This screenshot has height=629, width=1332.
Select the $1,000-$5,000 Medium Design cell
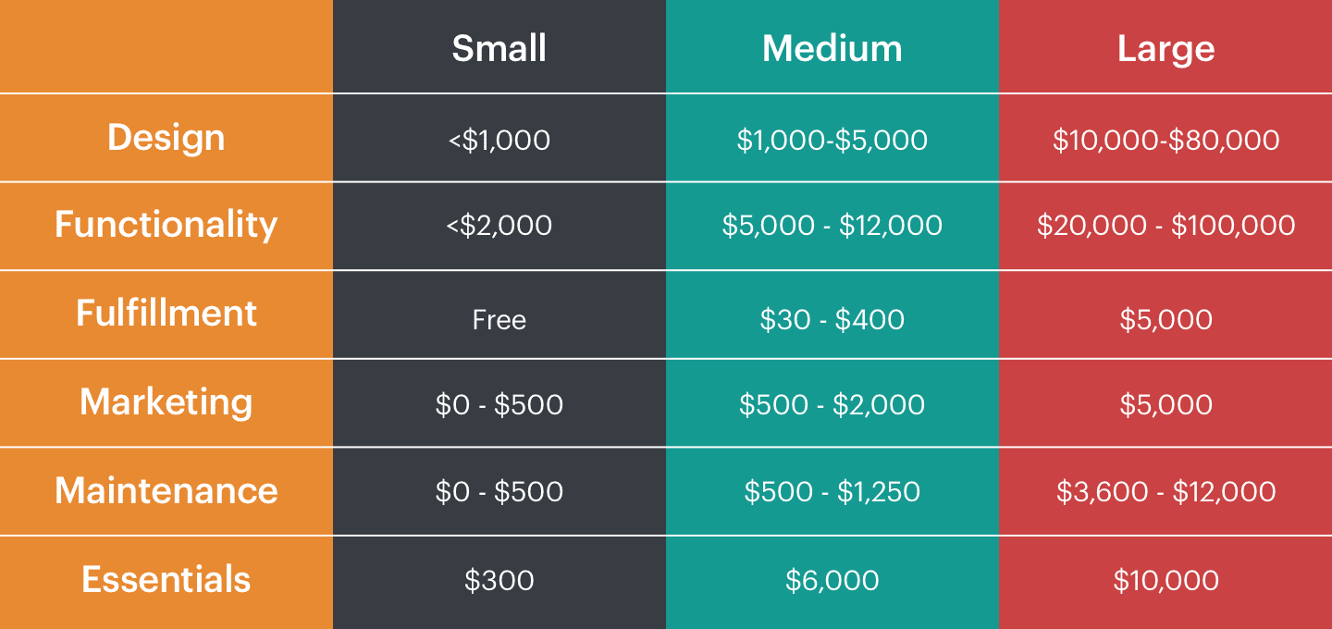832,140
